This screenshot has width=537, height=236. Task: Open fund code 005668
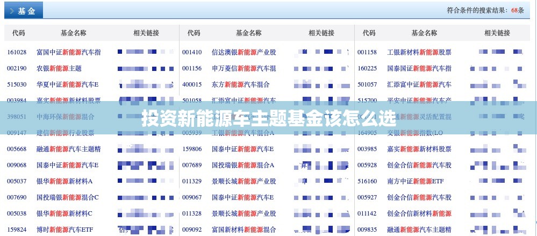(17, 149)
